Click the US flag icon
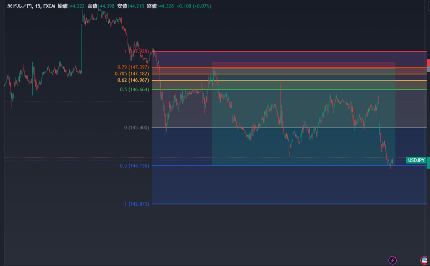 (425, 260)
